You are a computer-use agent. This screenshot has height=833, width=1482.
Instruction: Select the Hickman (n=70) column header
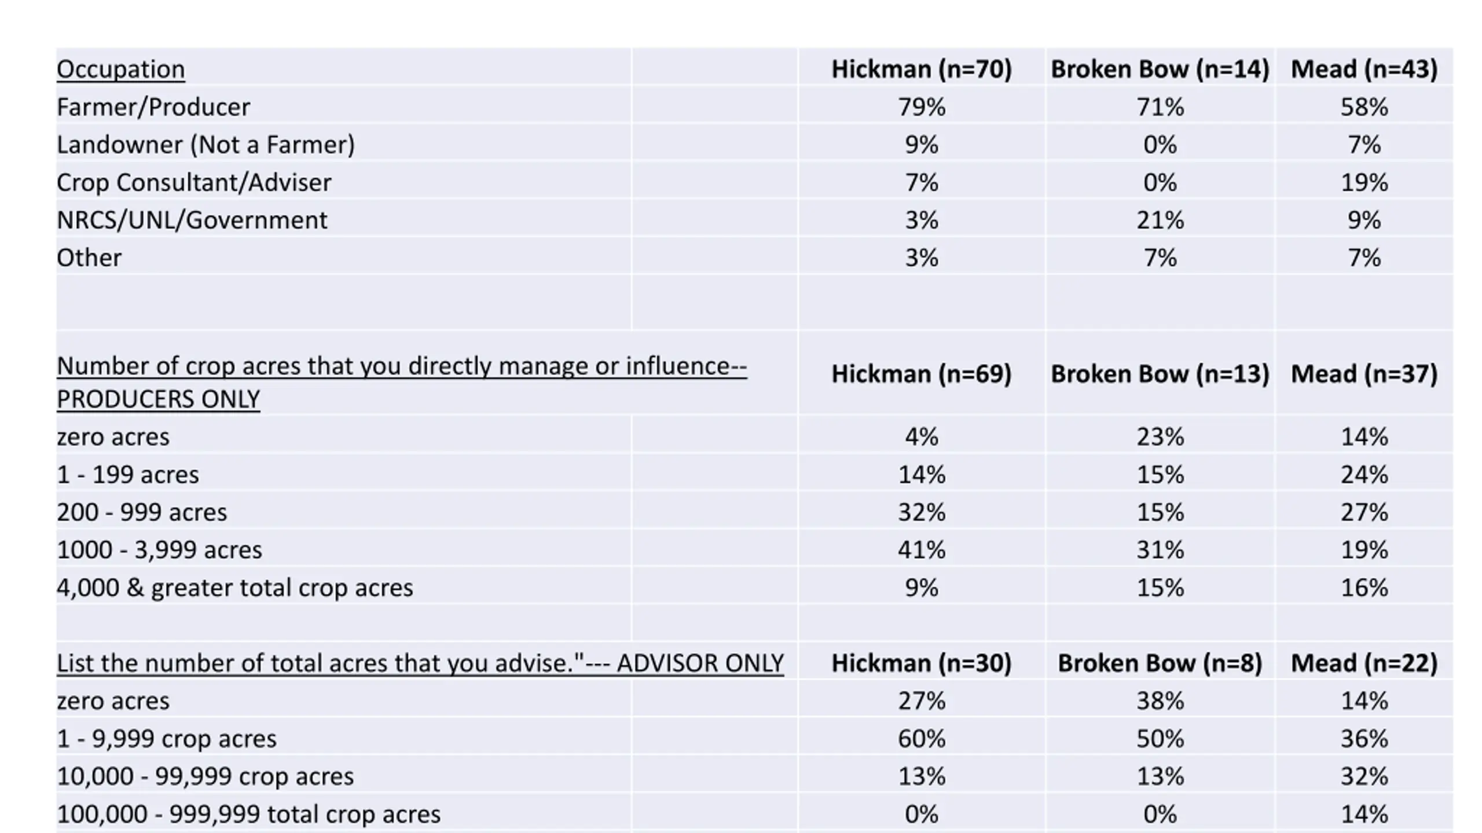point(922,69)
